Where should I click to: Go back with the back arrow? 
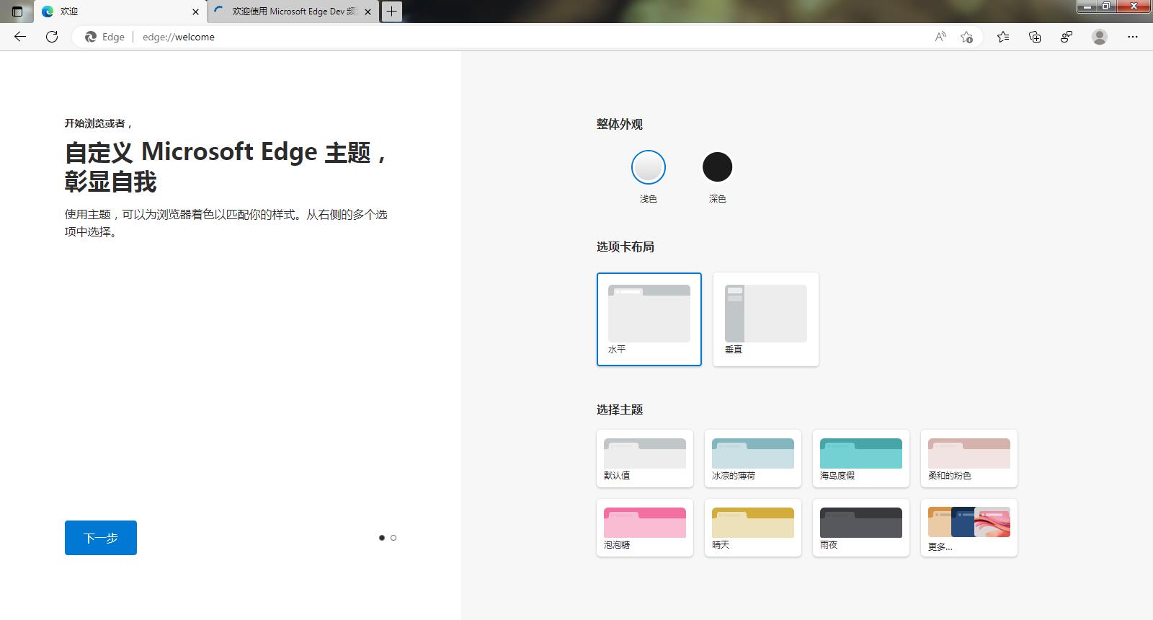click(20, 37)
